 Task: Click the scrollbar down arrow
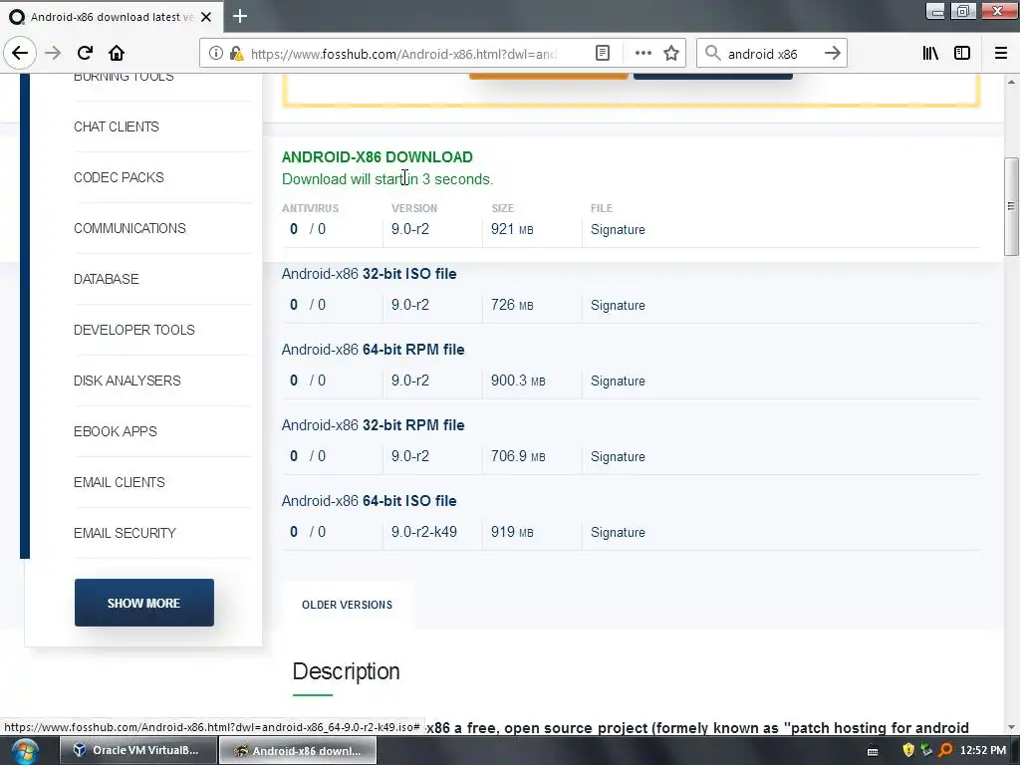tap(1011, 727)
